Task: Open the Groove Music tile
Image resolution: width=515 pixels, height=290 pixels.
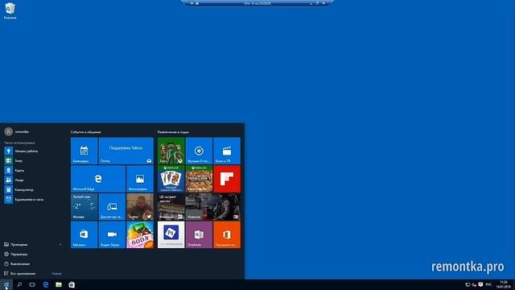Action: pos(199,151)
